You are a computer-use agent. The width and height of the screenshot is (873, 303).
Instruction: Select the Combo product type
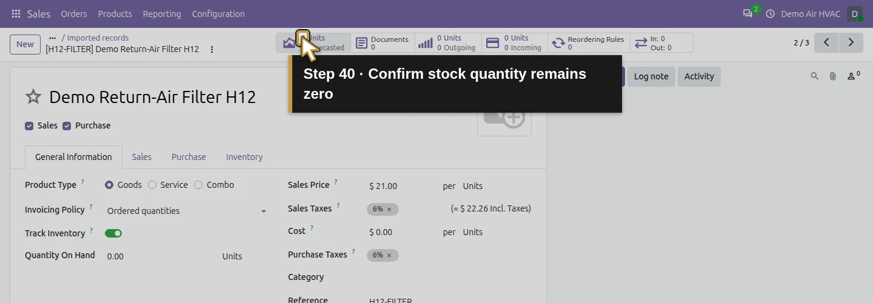pos(198,185)
